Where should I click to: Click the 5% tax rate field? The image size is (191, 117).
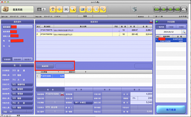[134, 98]
